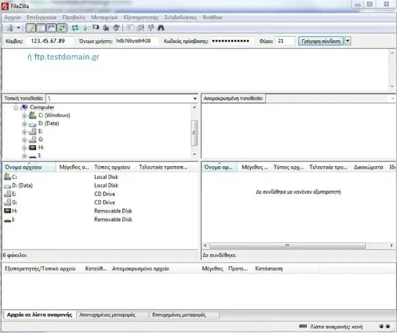Click the Γρήγορη σύνδεση button
The width and height of the screenshot is (397, 333).
point(321,41)
